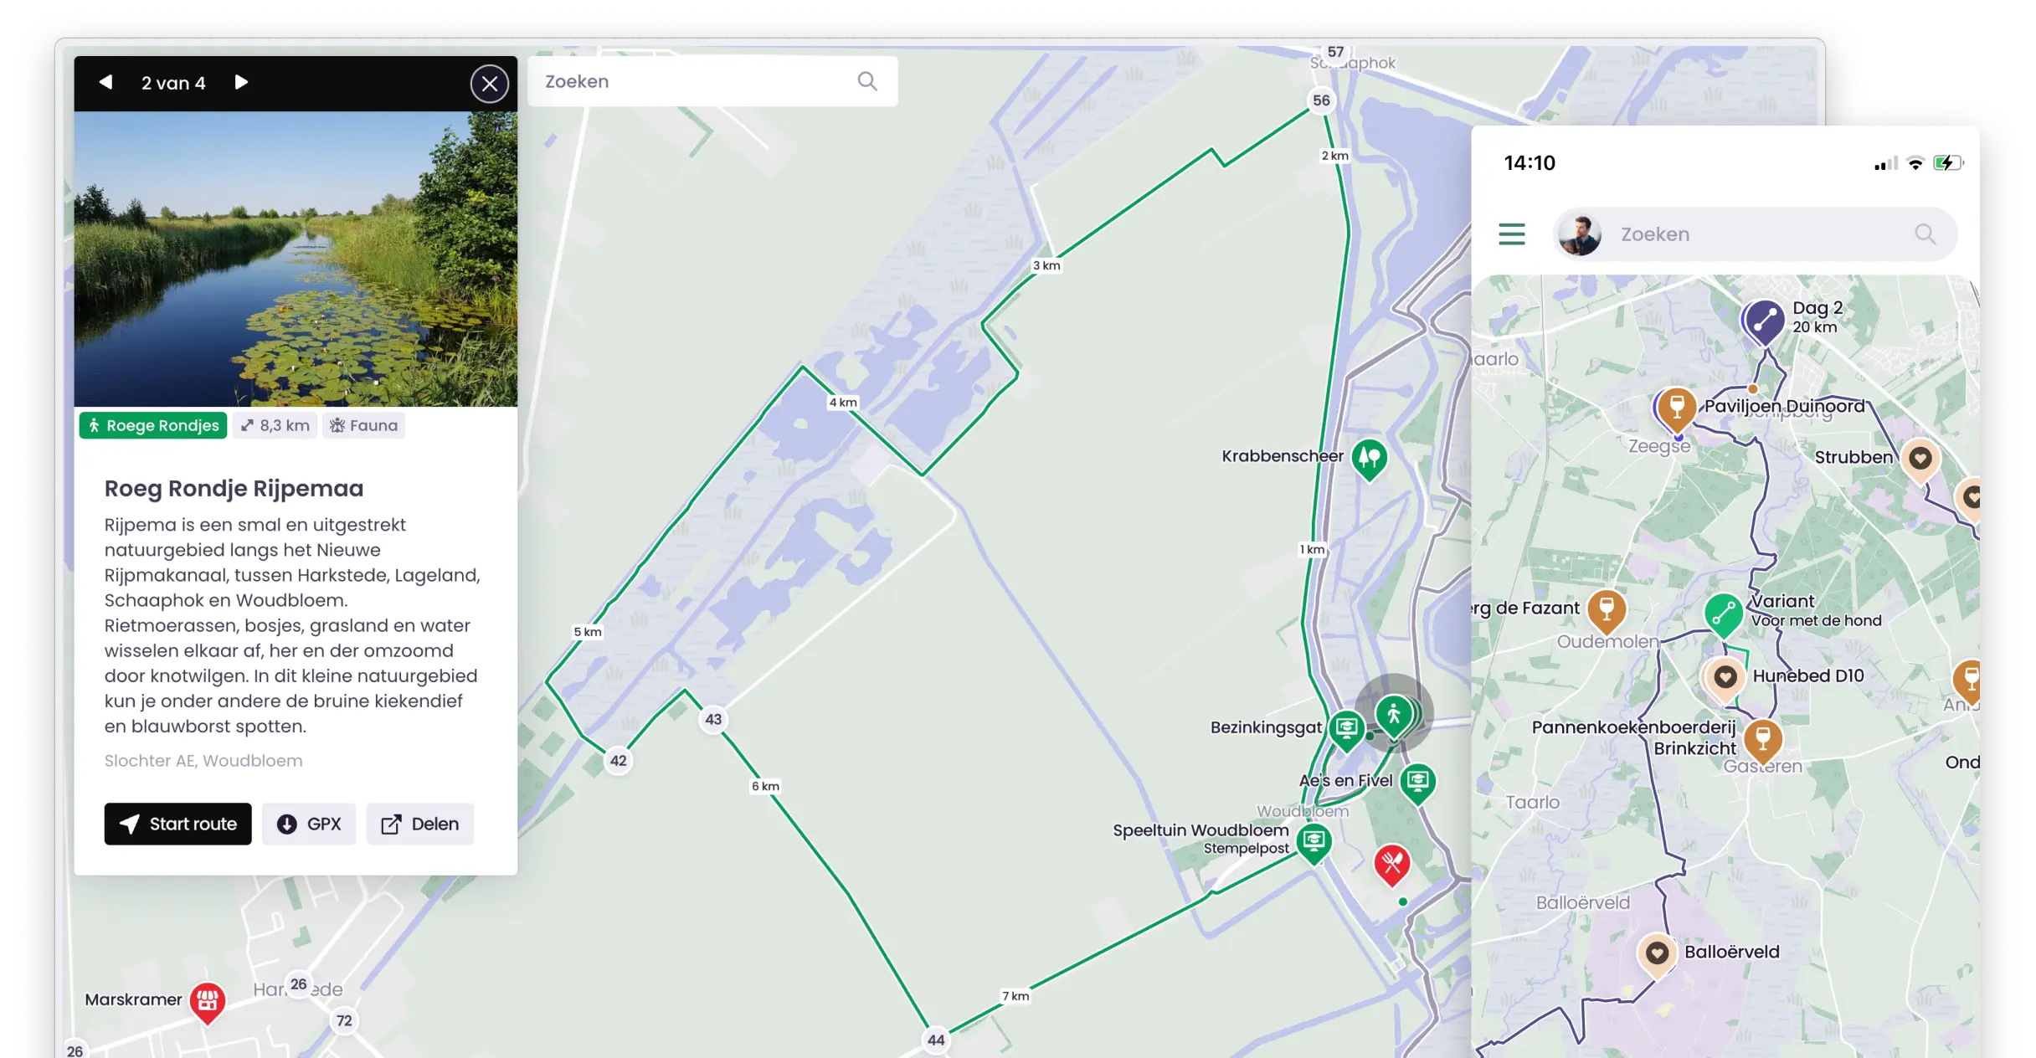Start the Roeg Rondje route

177,824
